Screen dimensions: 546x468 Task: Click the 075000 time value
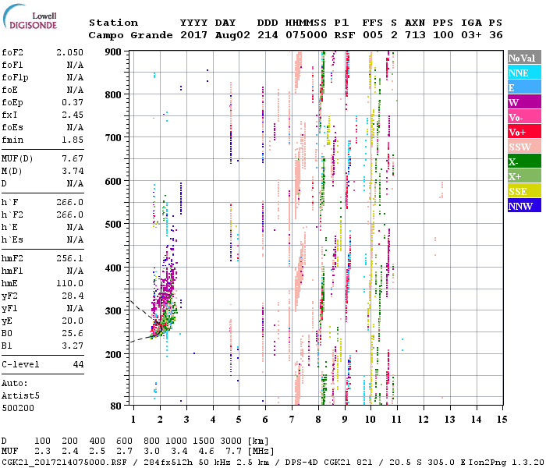[307, 35]
